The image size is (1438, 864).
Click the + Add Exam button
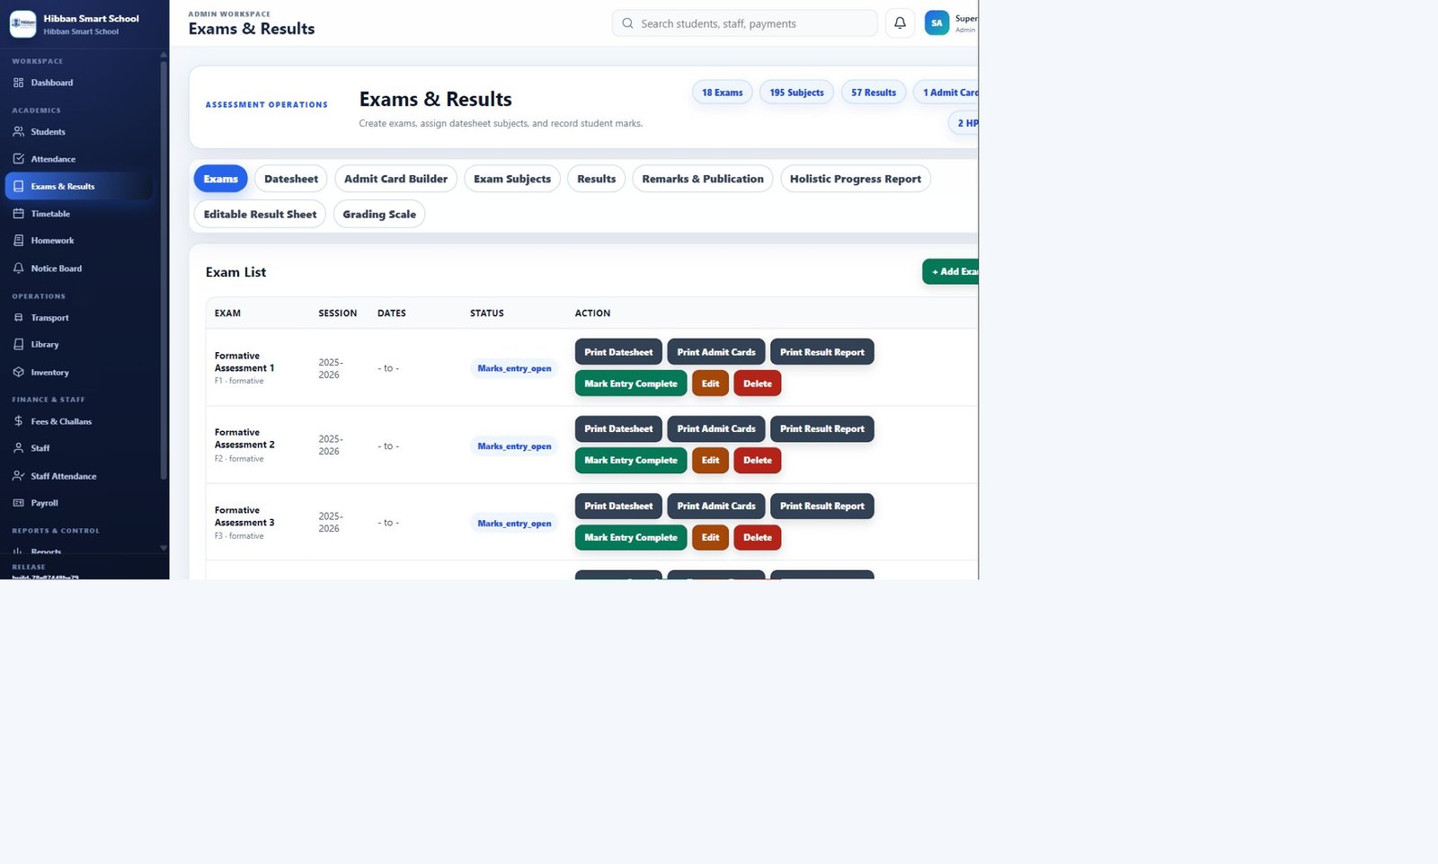point(951,271)
